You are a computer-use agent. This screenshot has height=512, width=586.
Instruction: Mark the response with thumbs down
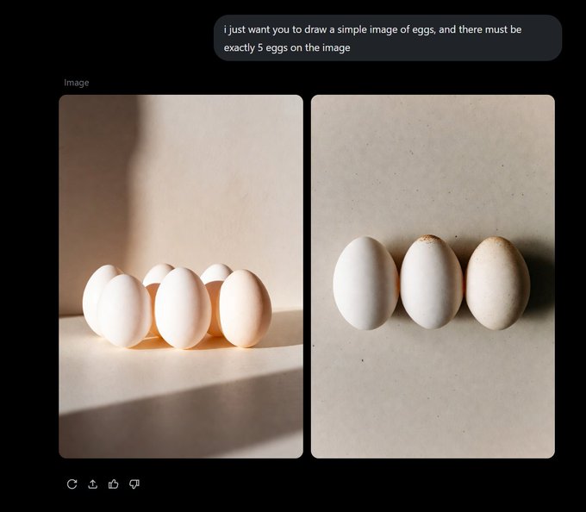tap(134, 484)
